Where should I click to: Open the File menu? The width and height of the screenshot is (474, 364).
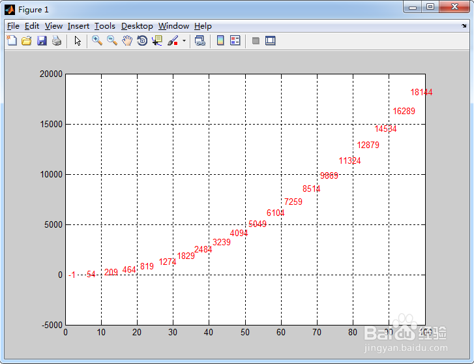click(13, 26)
